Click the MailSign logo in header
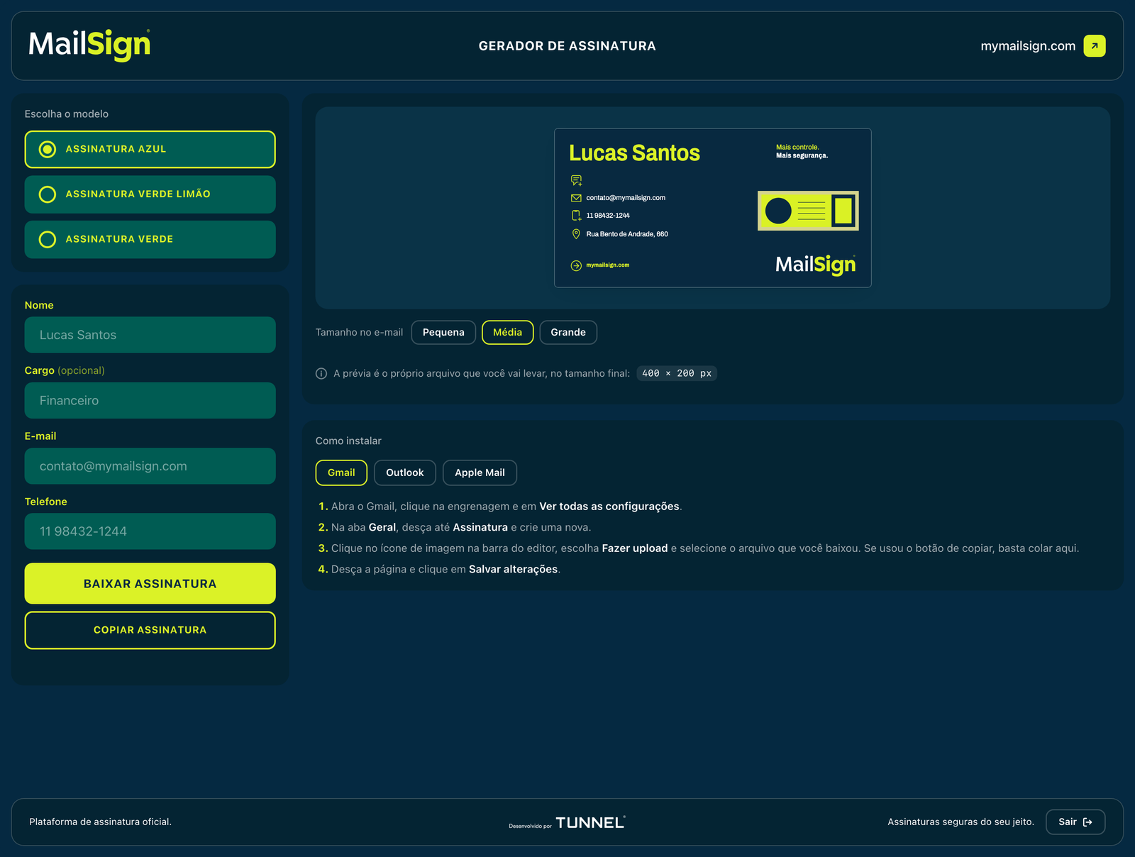 (x=89, y=45)
